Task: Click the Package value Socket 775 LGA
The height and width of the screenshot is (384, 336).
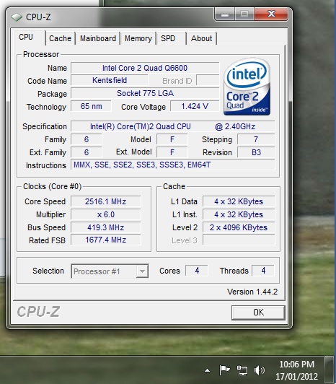Action: coord(145,93)
